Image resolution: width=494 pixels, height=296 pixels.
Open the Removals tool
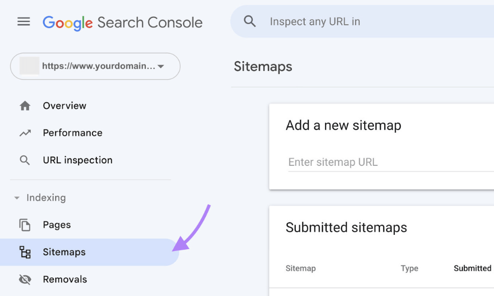click(x=65, y=279)
